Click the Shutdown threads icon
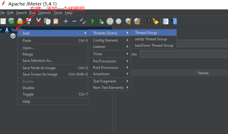Screen dimensions: 228x134 point(119,21)
